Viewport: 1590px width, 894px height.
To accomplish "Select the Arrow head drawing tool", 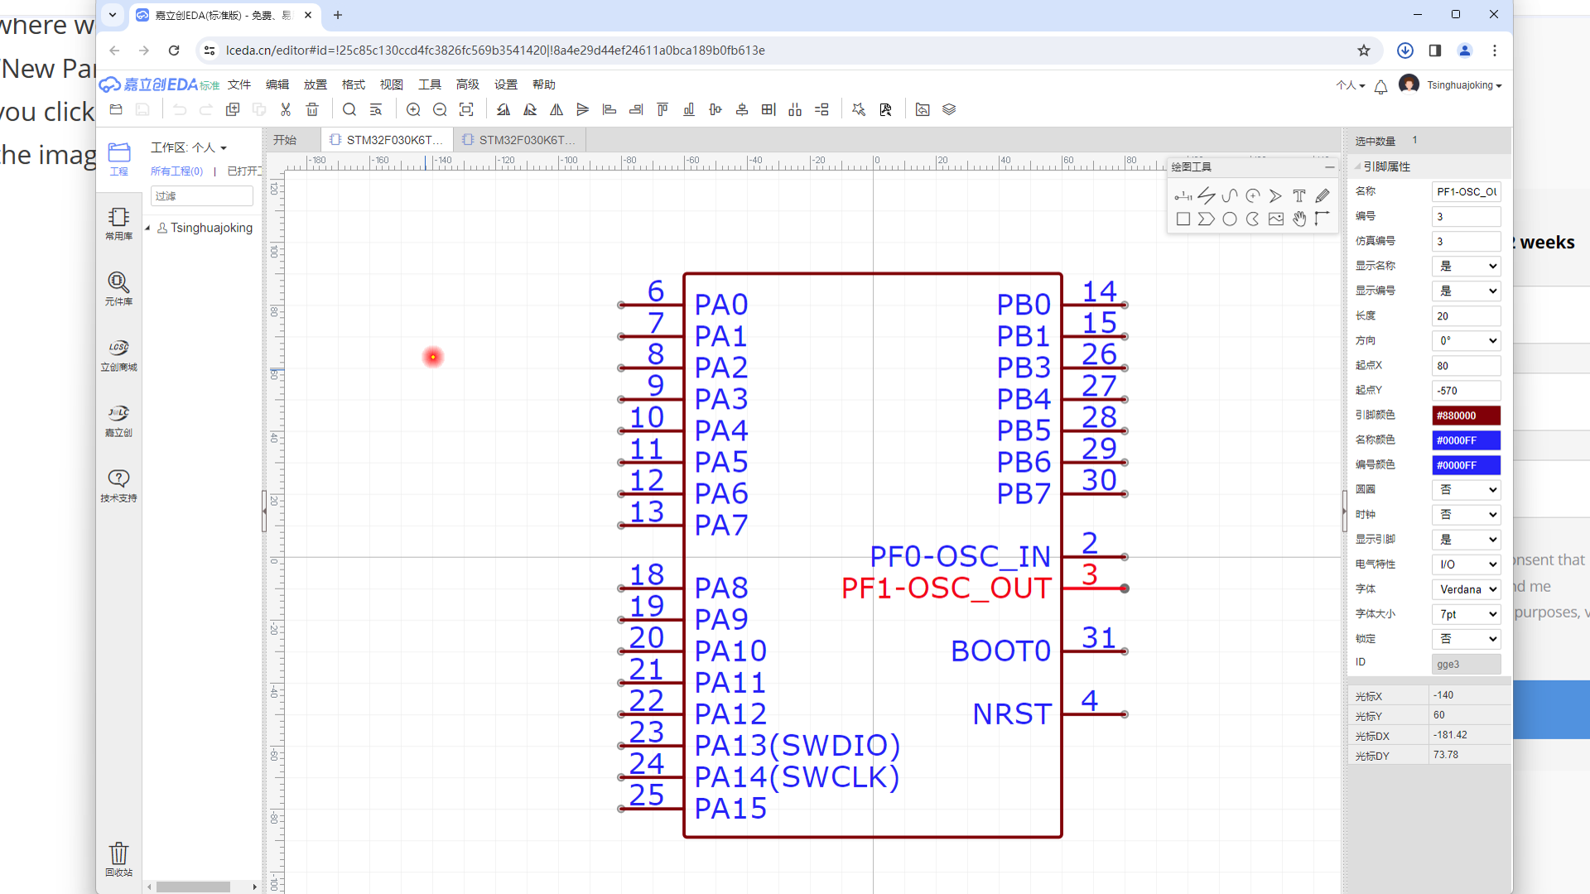I will (x=1276, y=196).
